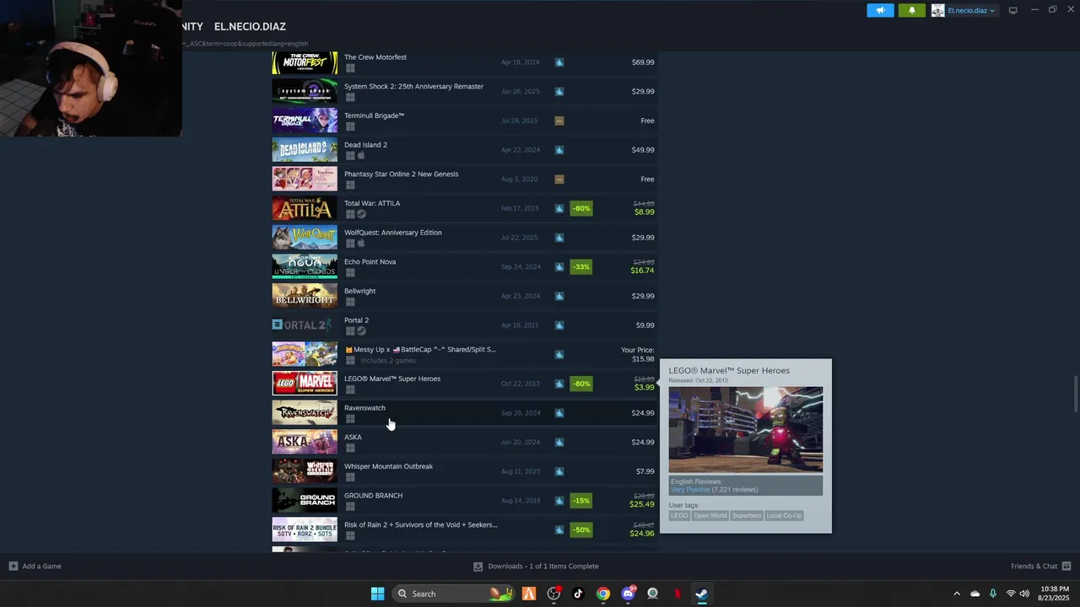Open Ravenswatch game entry
Screen dimensions: 1080x607
pos(464,413)
